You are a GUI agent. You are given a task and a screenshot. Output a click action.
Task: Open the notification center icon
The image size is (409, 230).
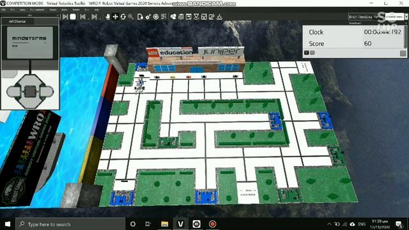click(x=399, y=224)
